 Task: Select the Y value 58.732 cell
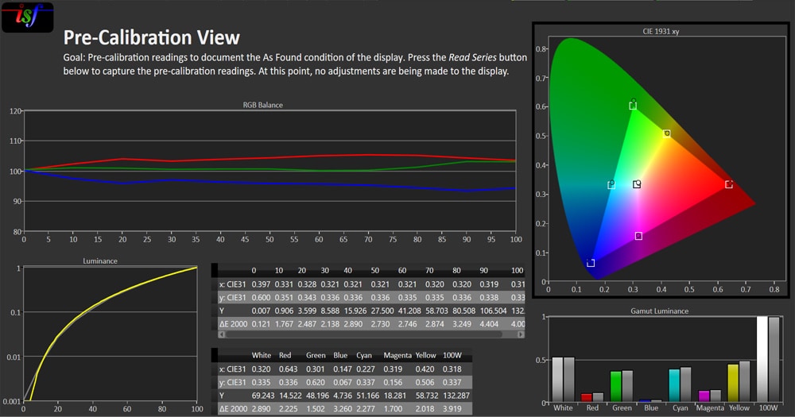427,396
